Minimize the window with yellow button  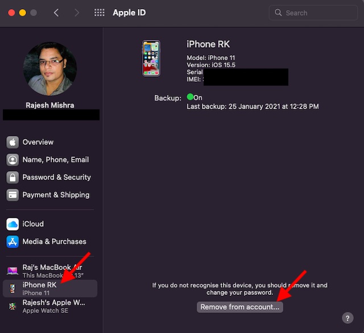pos(23,13)
